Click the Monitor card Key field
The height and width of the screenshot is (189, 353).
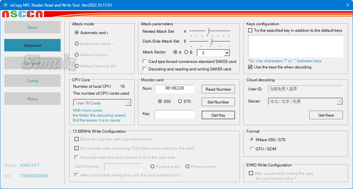(174, 114)
